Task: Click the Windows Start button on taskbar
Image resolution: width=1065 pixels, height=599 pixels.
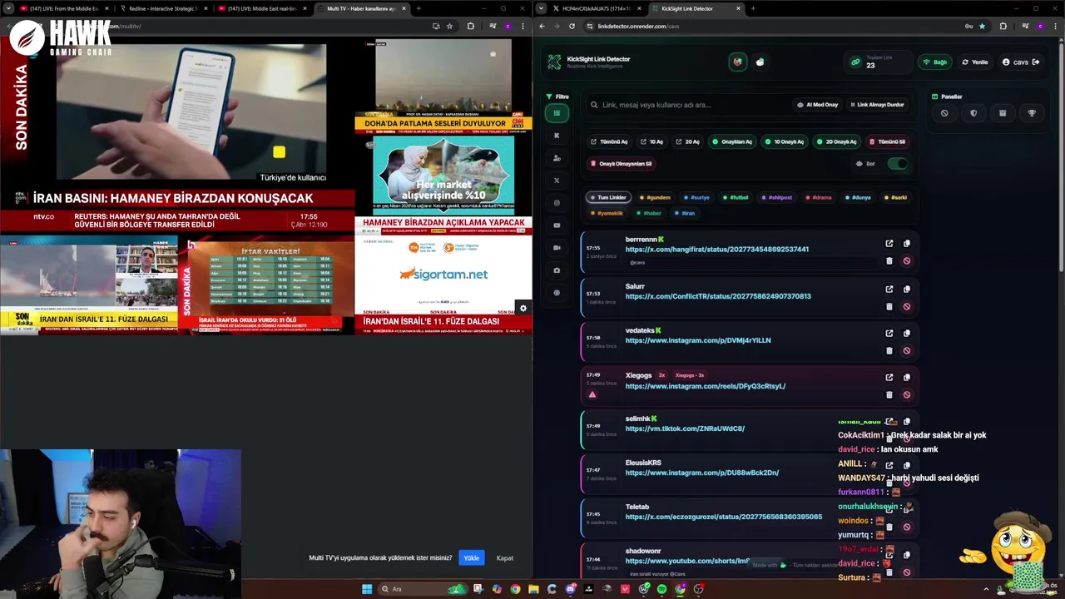Action: [x=367, y=589]
